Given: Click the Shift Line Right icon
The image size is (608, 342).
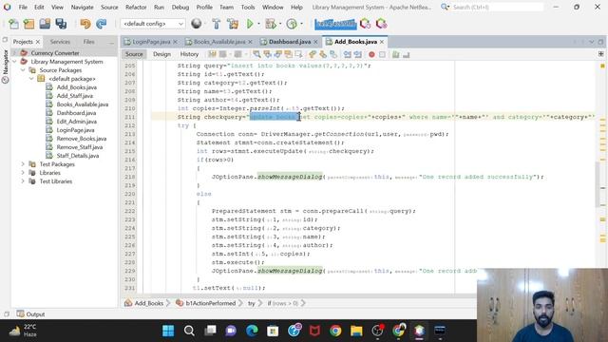Looking at the screenshot, I should click(357, 55).
